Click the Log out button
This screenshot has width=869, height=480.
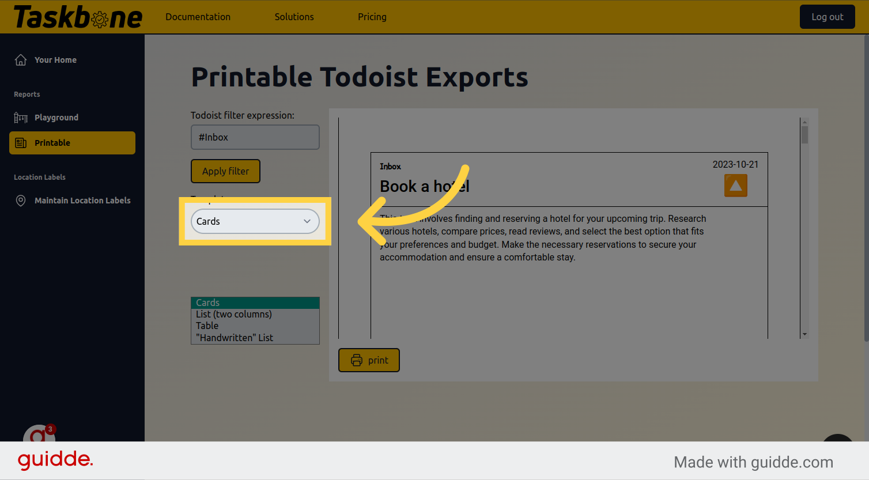coord(827,17)
